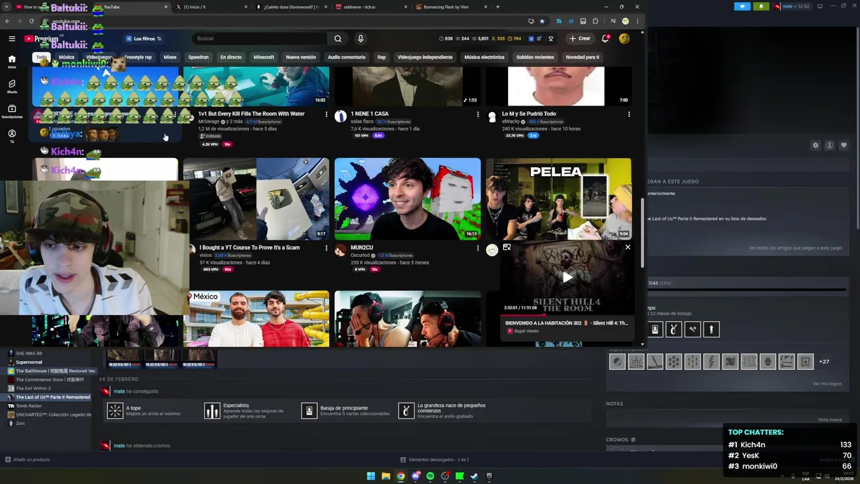Open YouTube notifications bell
The image size is (860, 484).
(x=605, y=38)
